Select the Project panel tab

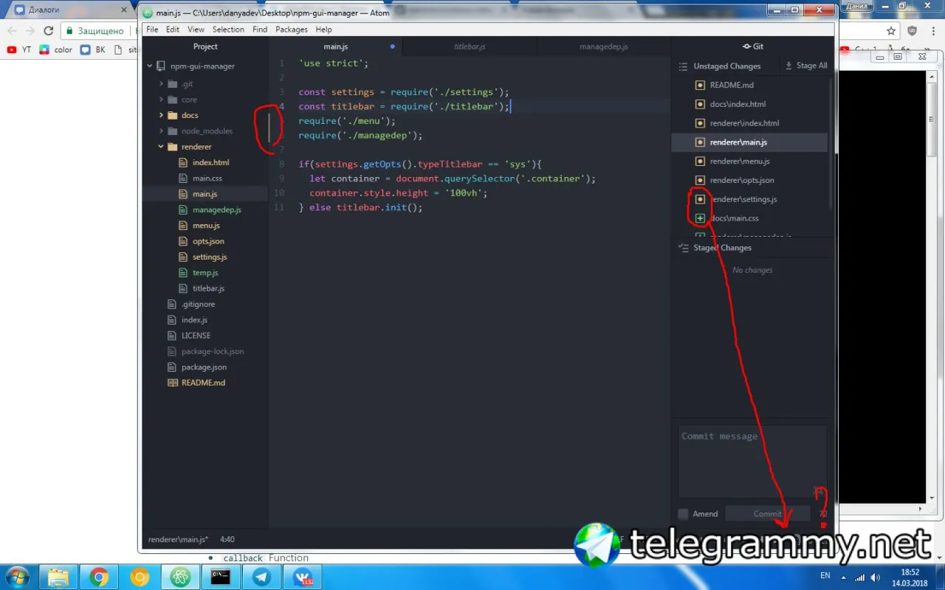coord(205,46)
